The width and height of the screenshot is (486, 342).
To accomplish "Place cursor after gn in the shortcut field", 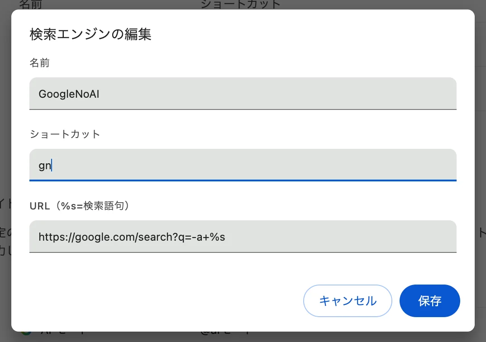I will coord(52,166).
